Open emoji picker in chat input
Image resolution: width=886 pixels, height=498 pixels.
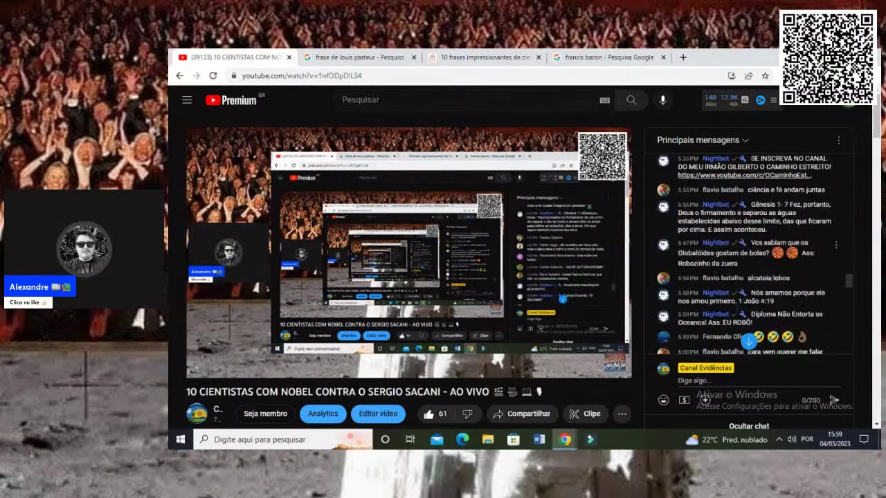(x=663, y=400)
